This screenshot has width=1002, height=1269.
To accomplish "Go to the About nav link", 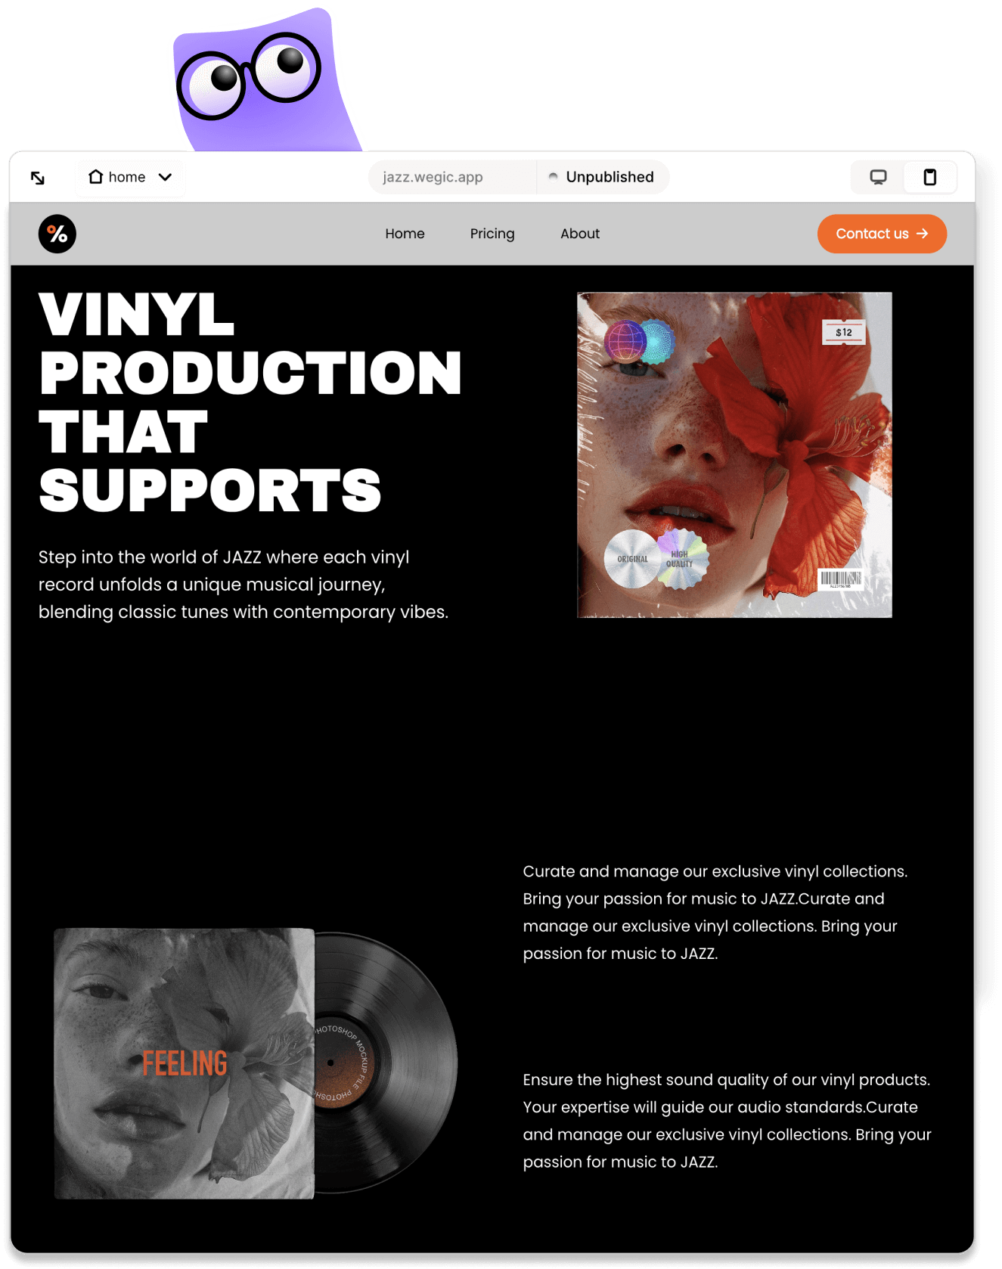I will click(x=580, y=234).
